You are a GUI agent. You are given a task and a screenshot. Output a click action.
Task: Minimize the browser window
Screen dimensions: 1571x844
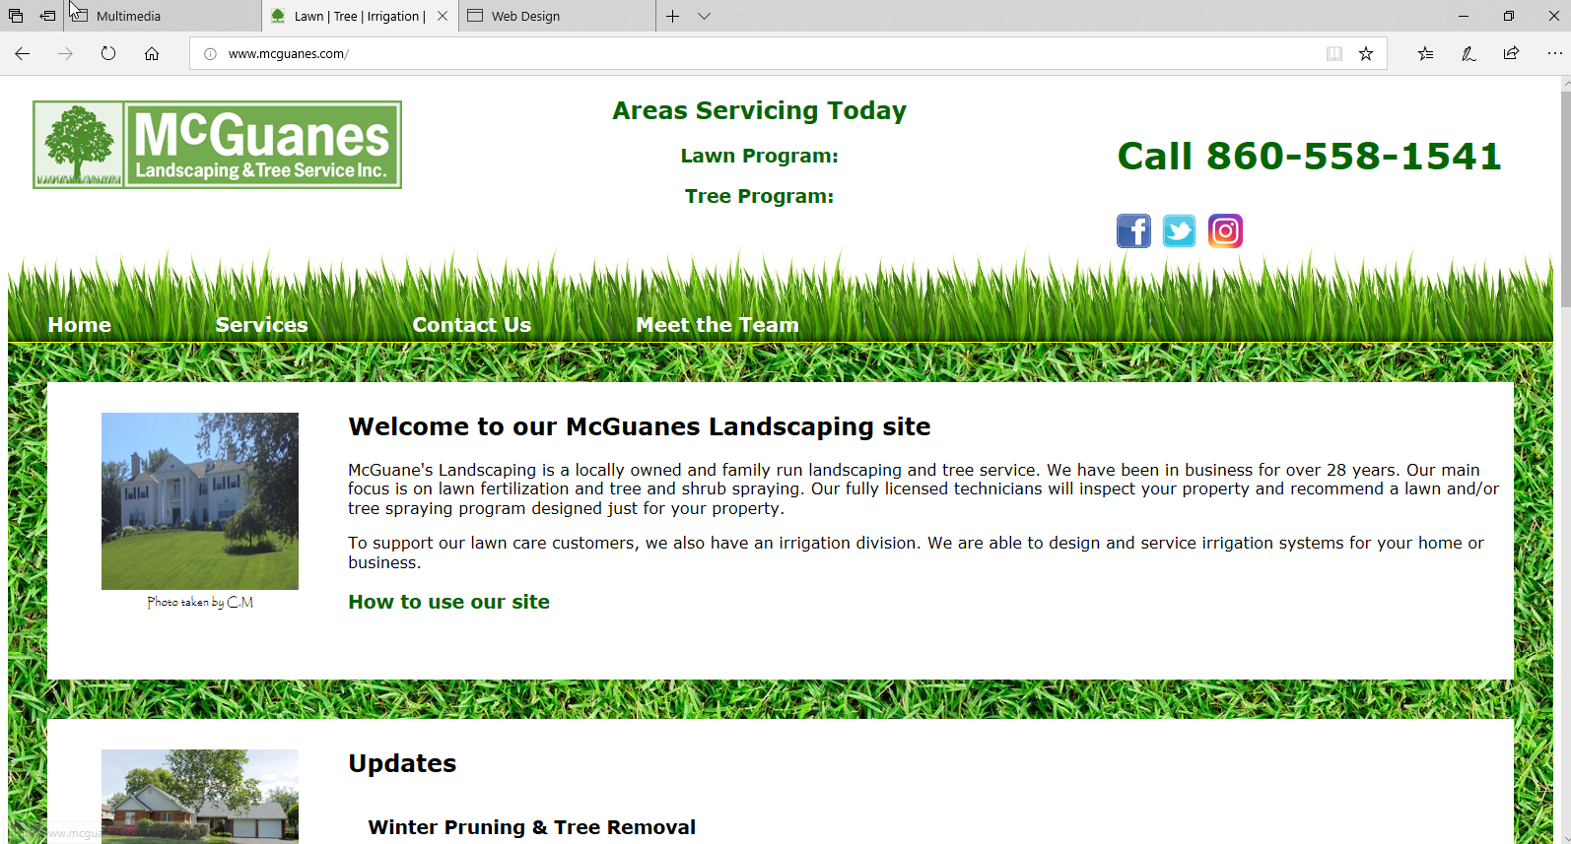click(x=1464, y=16)
